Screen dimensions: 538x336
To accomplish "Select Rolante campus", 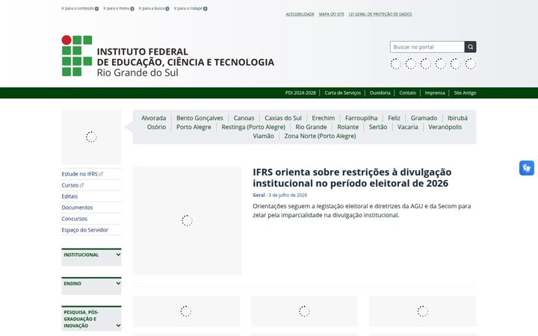I will pyautogui.click(x=348, y=127).
